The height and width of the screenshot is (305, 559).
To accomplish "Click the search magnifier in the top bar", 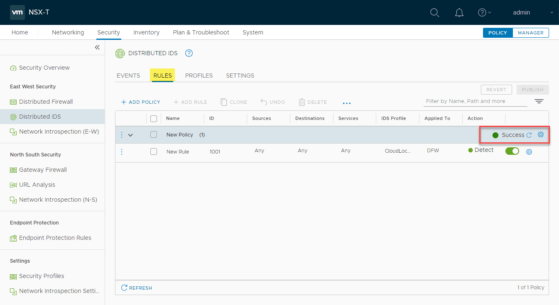I will tap(434, 12).
